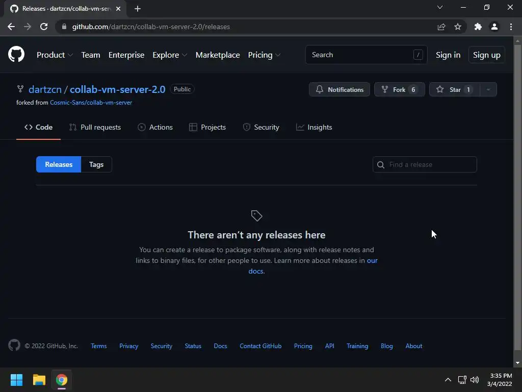
Task: Switch to the Code tab
Action: tap(38, 127)
